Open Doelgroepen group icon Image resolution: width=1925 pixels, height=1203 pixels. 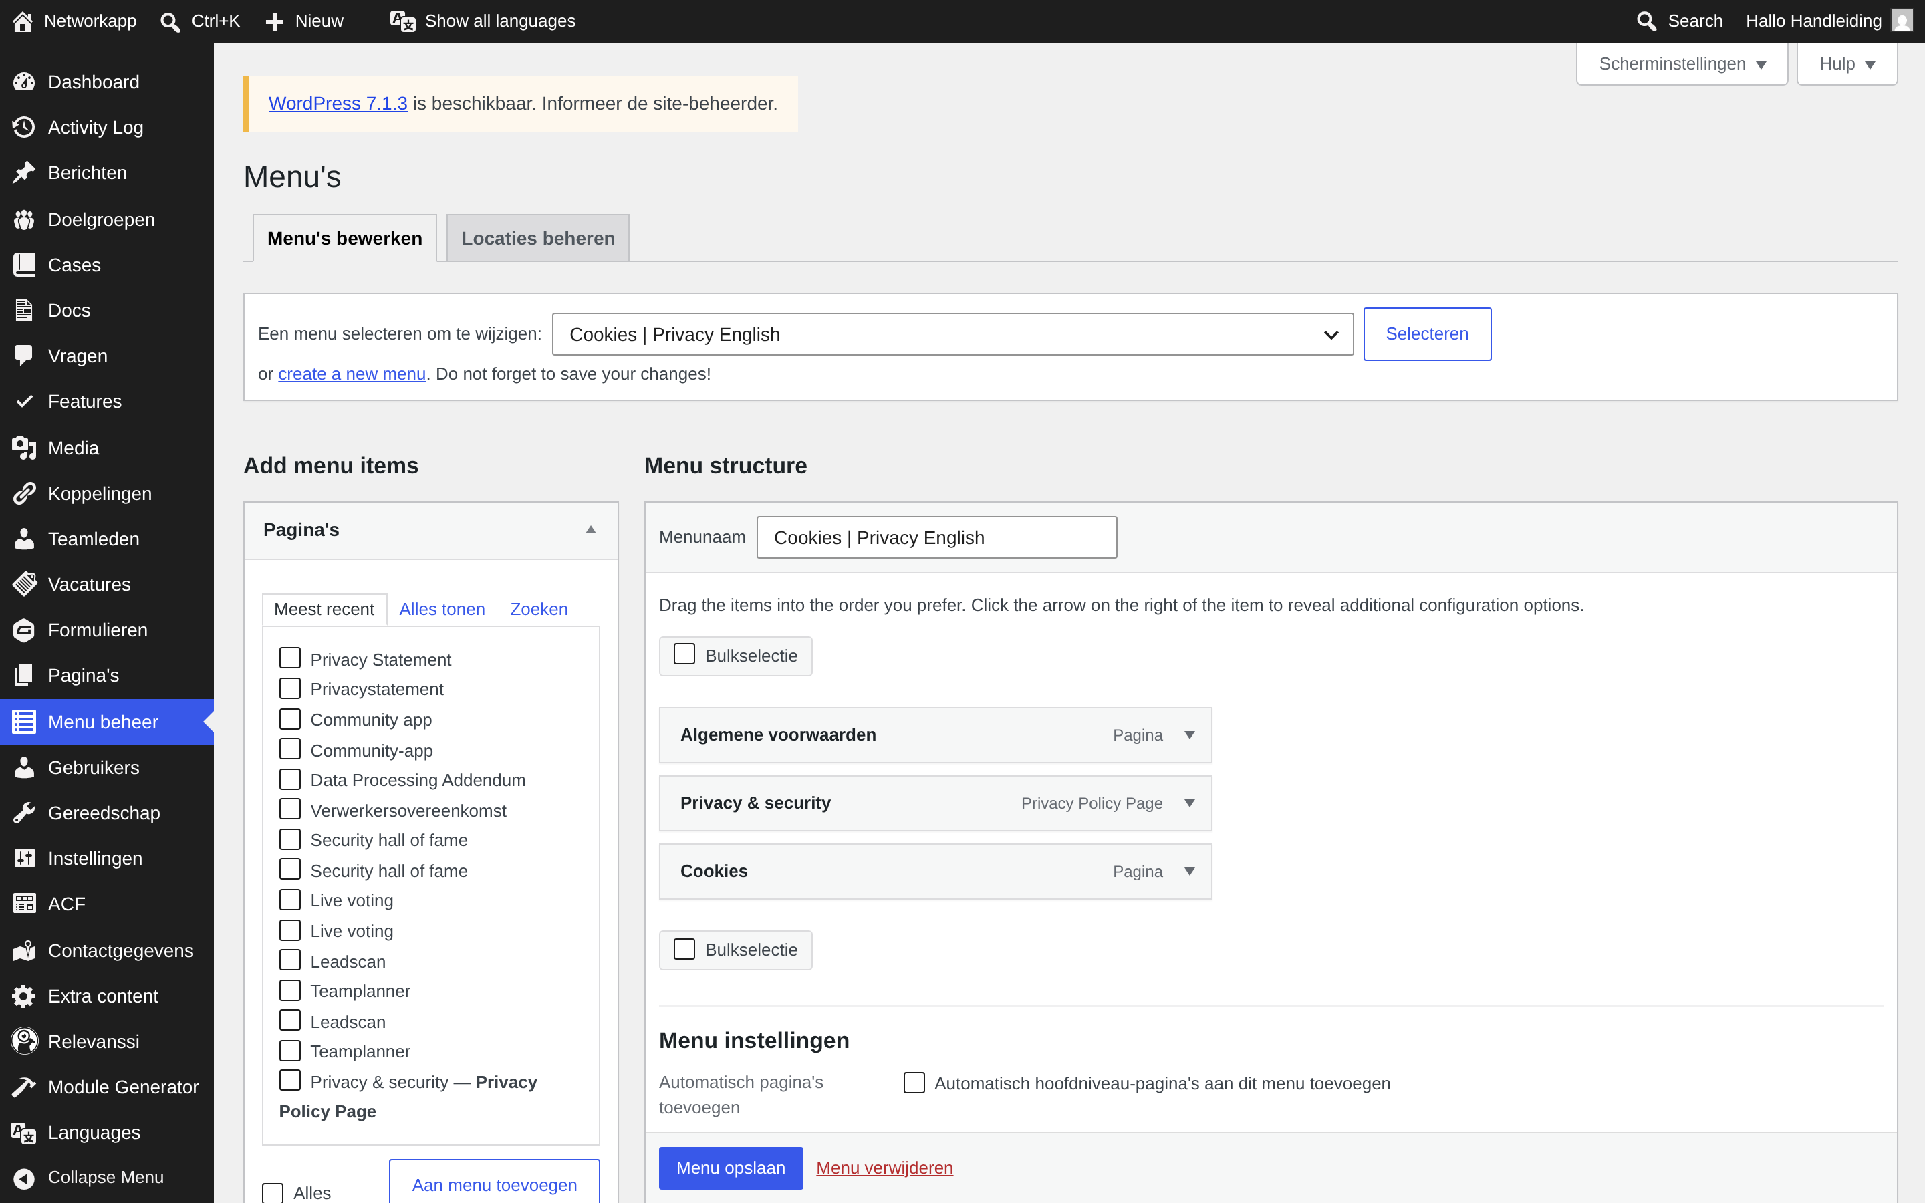point(24,220)
